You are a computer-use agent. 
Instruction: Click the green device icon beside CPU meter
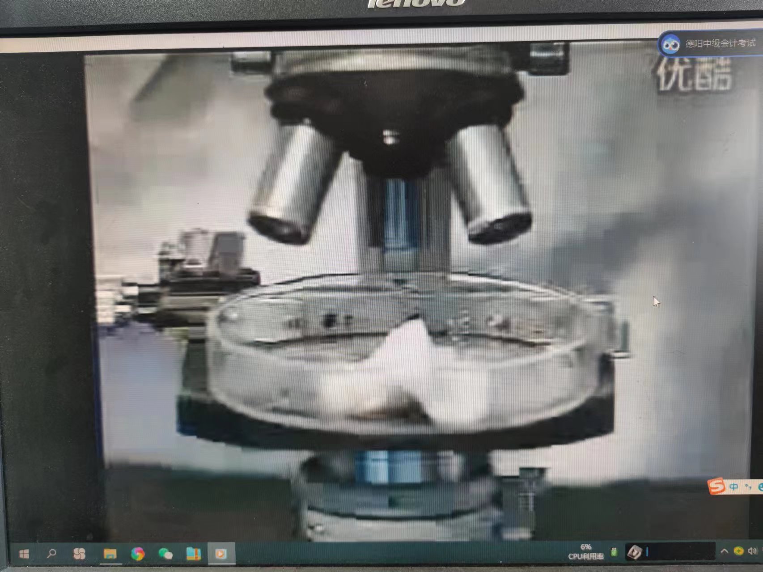[614, 552]
